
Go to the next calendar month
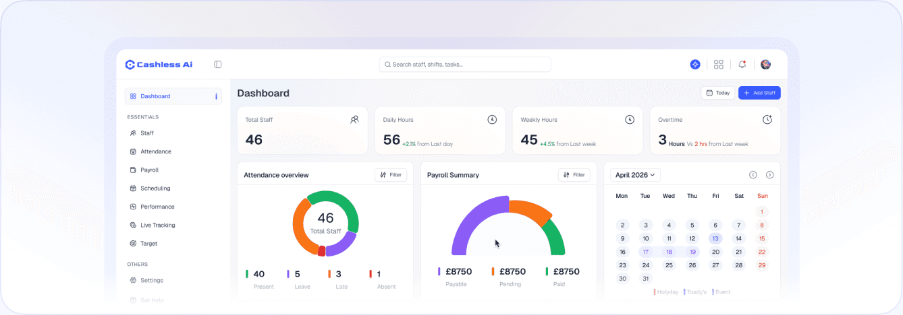tap(769, 175)
